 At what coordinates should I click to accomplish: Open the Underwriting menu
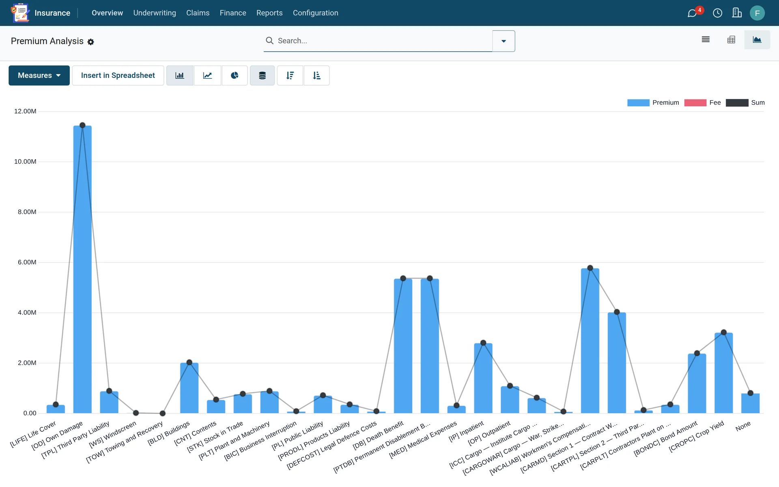pos(155,13)
